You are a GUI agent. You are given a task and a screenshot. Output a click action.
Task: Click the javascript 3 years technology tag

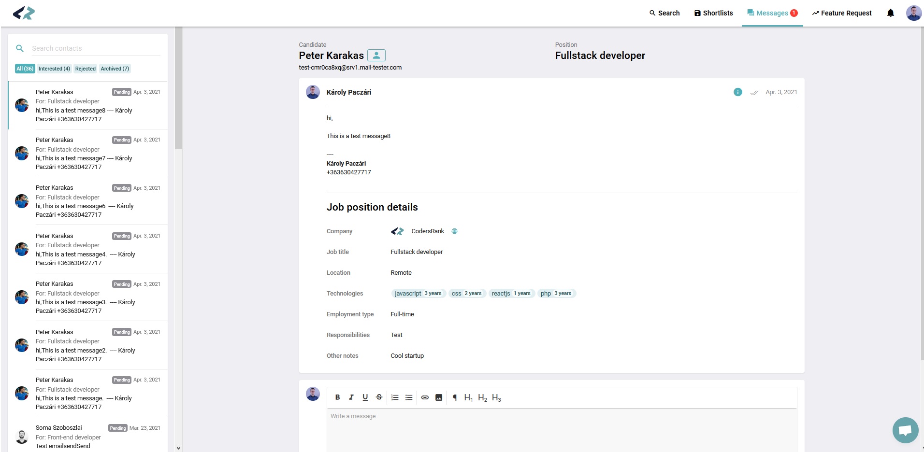click(418, 293)
